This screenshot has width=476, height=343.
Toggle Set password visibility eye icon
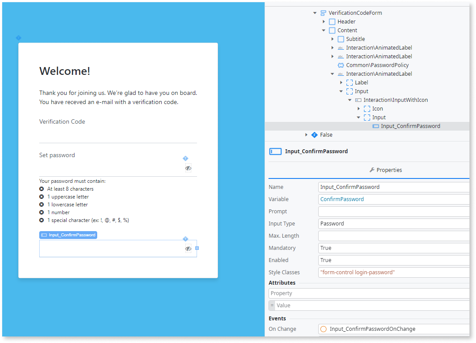(188, 168)
